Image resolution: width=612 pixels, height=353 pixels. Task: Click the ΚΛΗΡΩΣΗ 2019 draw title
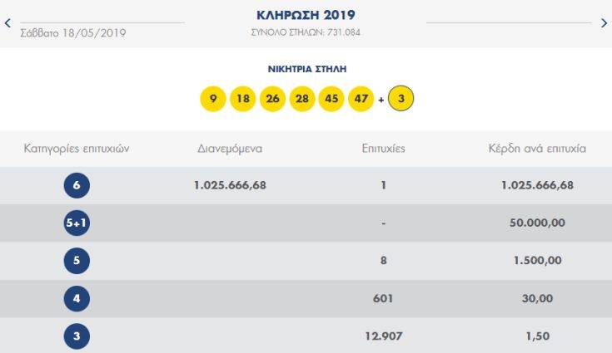[x=306, y=16]
